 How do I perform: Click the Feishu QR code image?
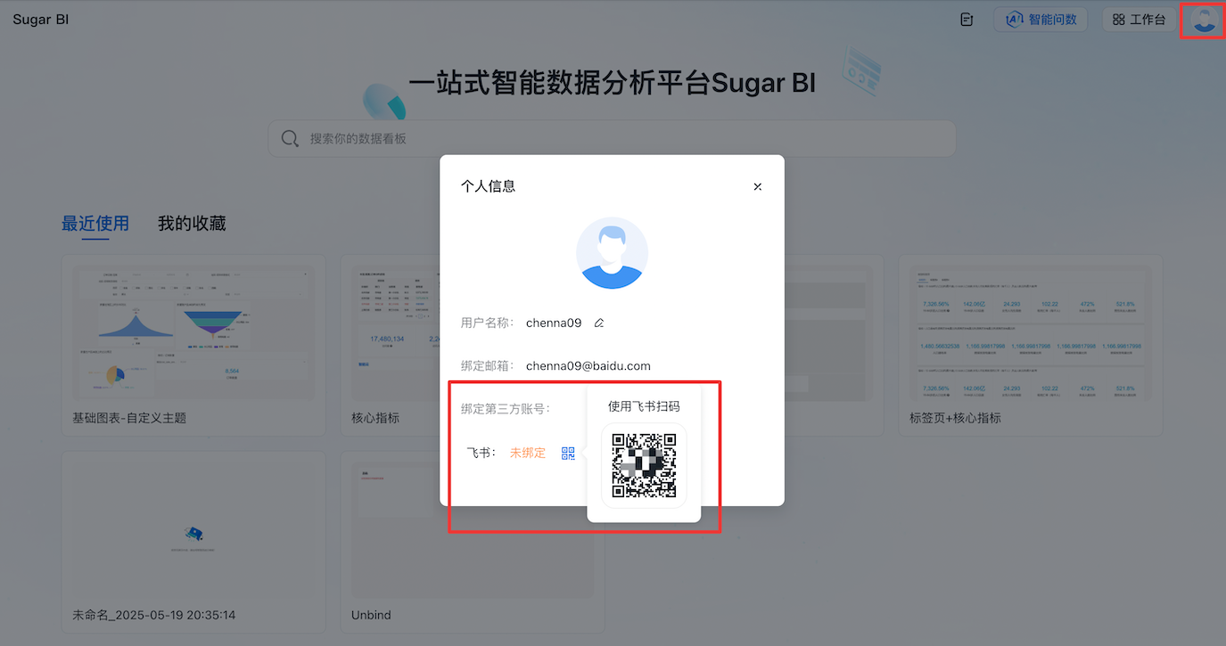coord(644,465)
